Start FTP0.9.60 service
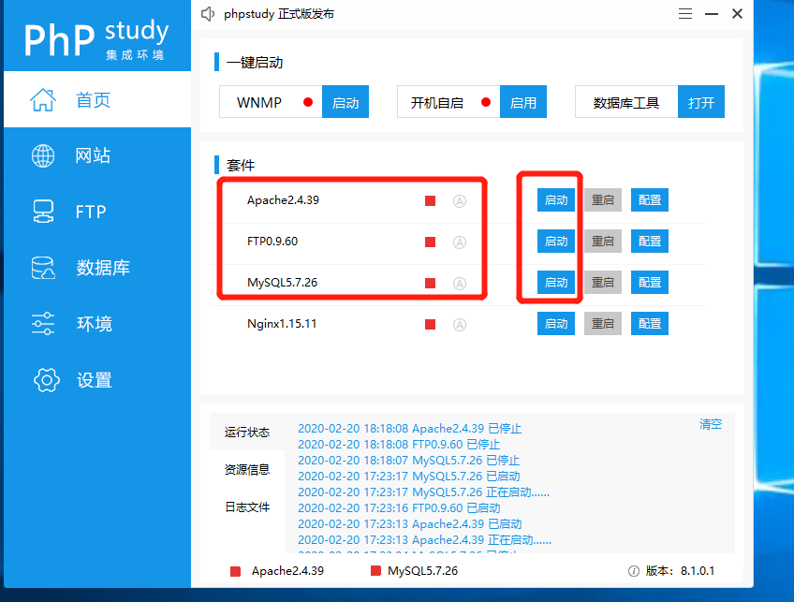Viewport: 794px width, 602px height. pos(556,241)
